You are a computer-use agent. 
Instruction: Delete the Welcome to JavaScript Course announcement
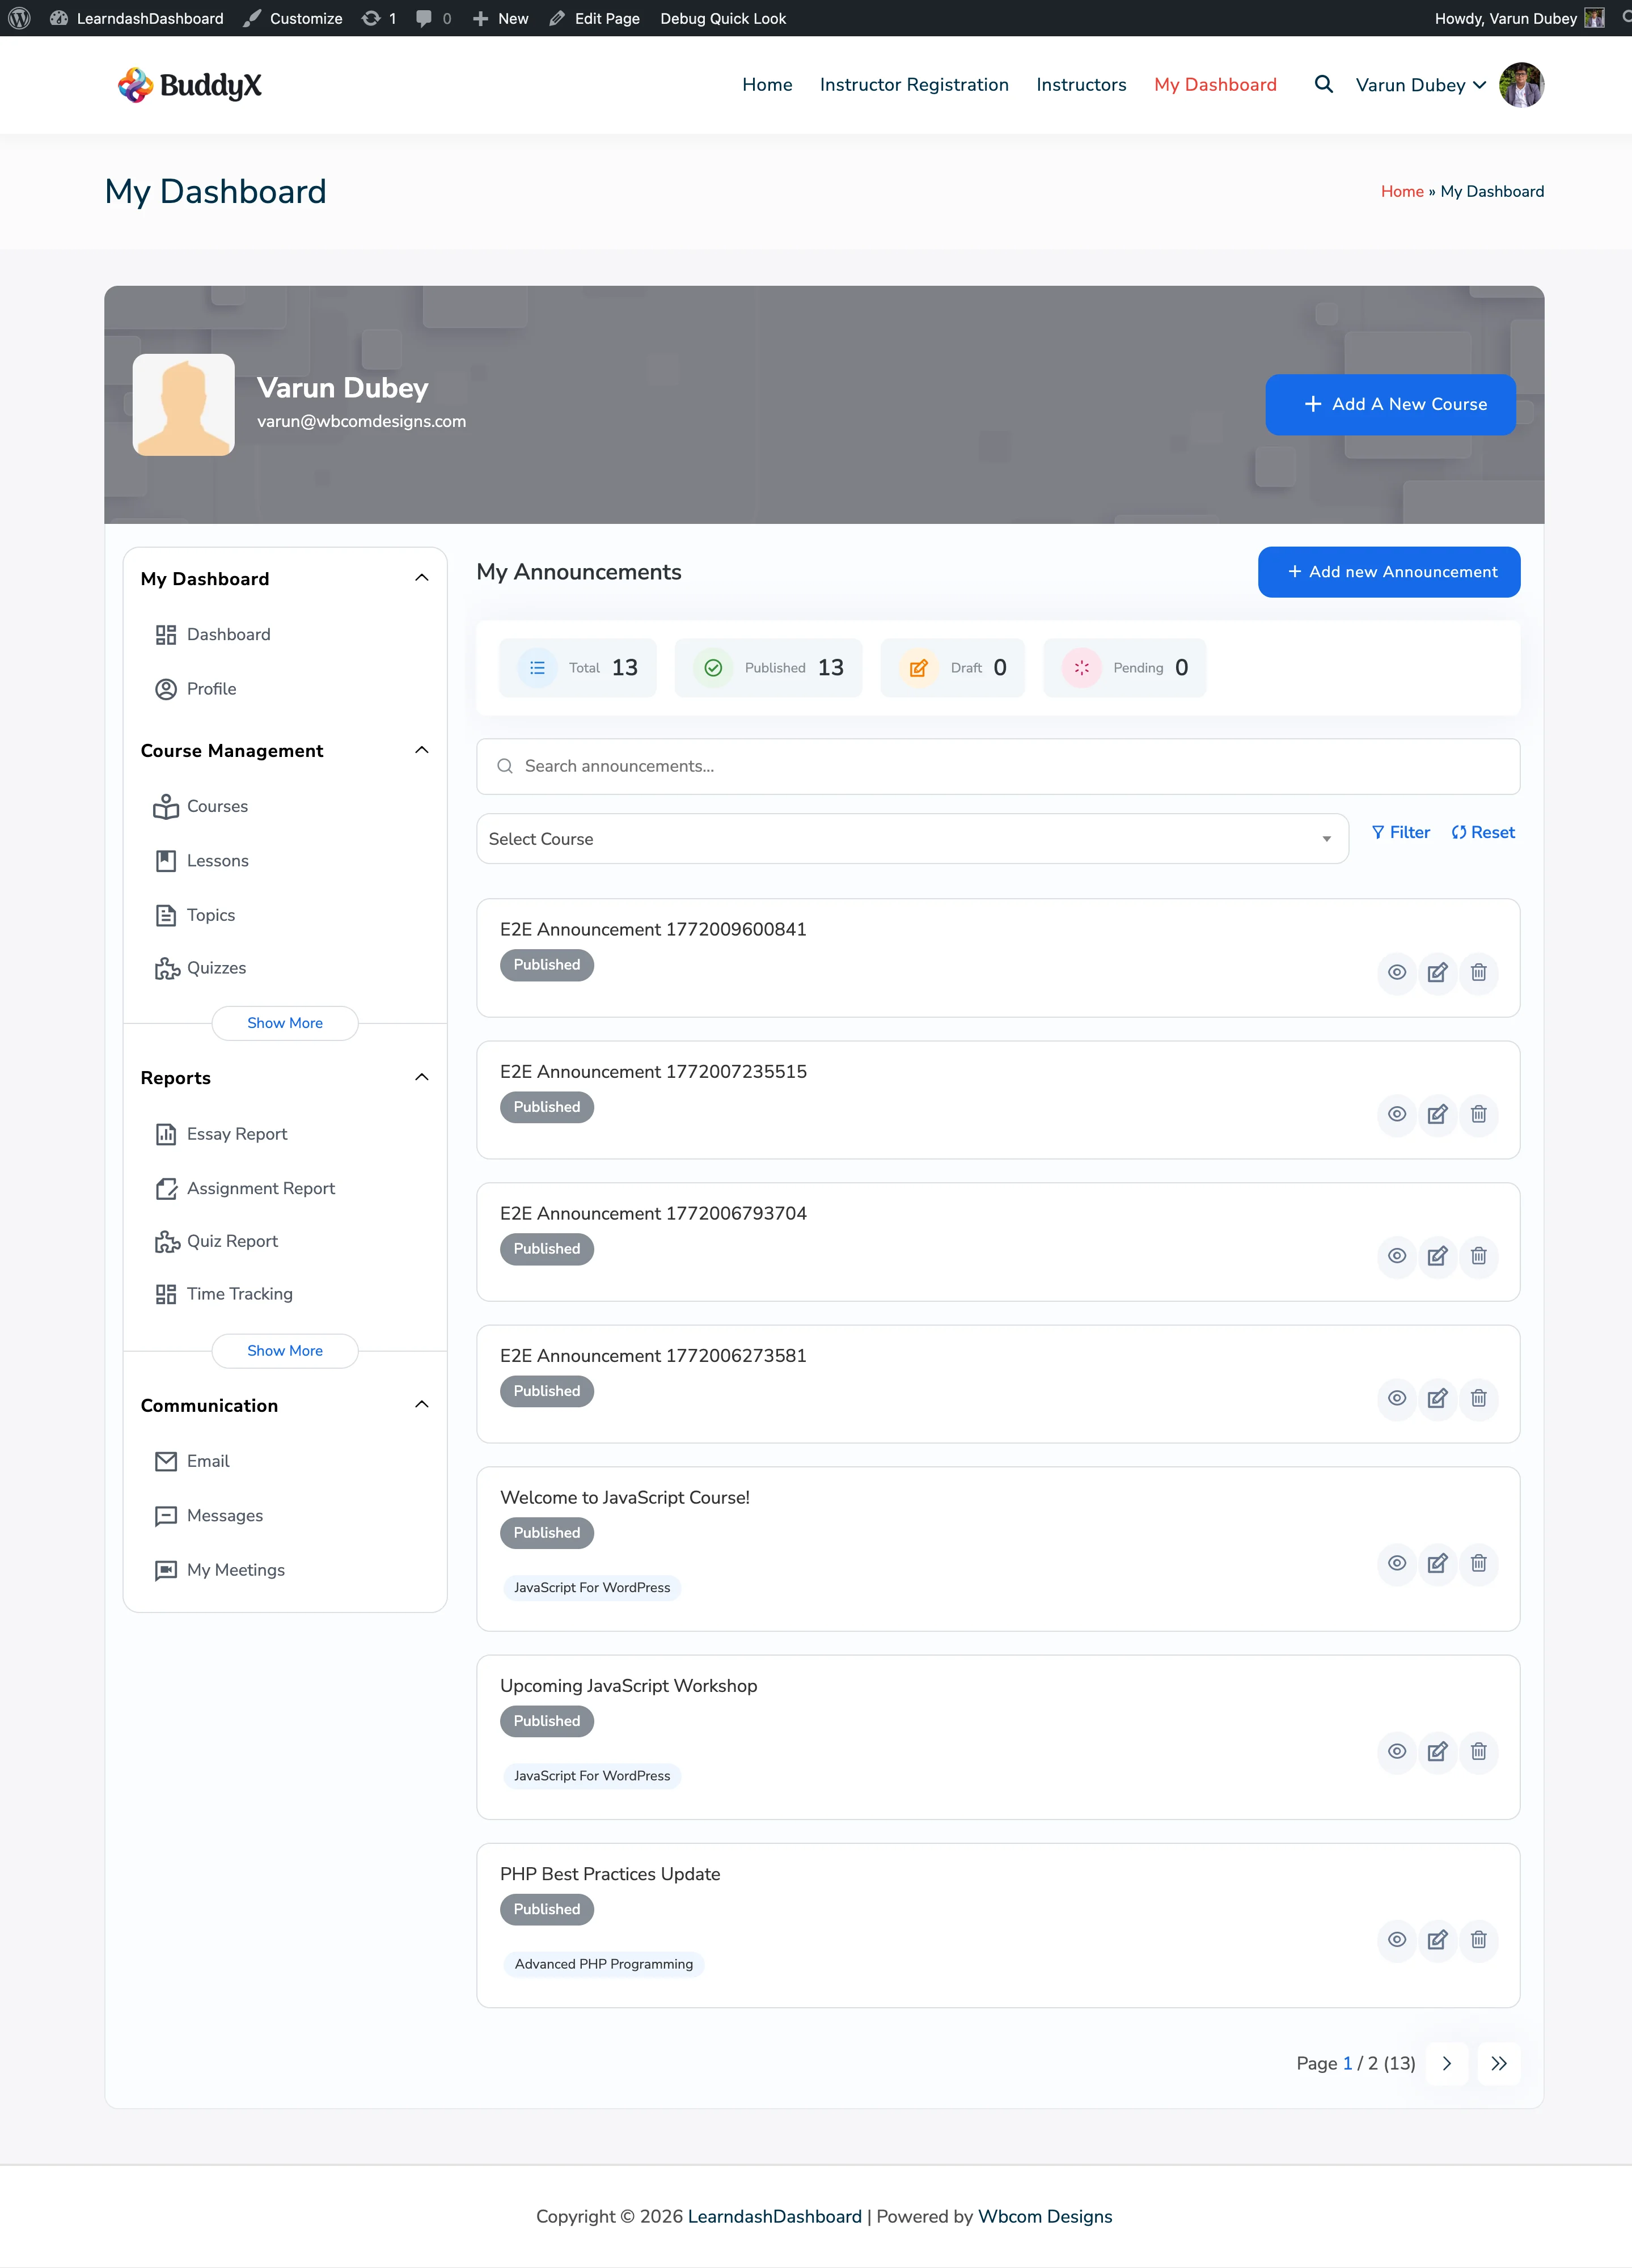[1478, 1563]
